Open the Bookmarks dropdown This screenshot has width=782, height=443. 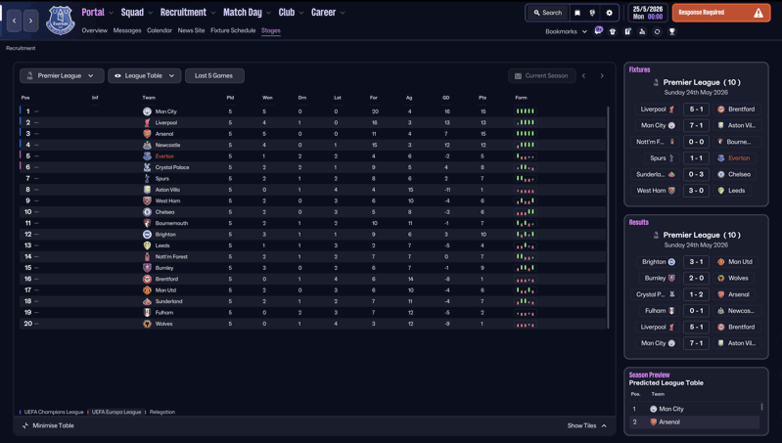pos(566,31)
